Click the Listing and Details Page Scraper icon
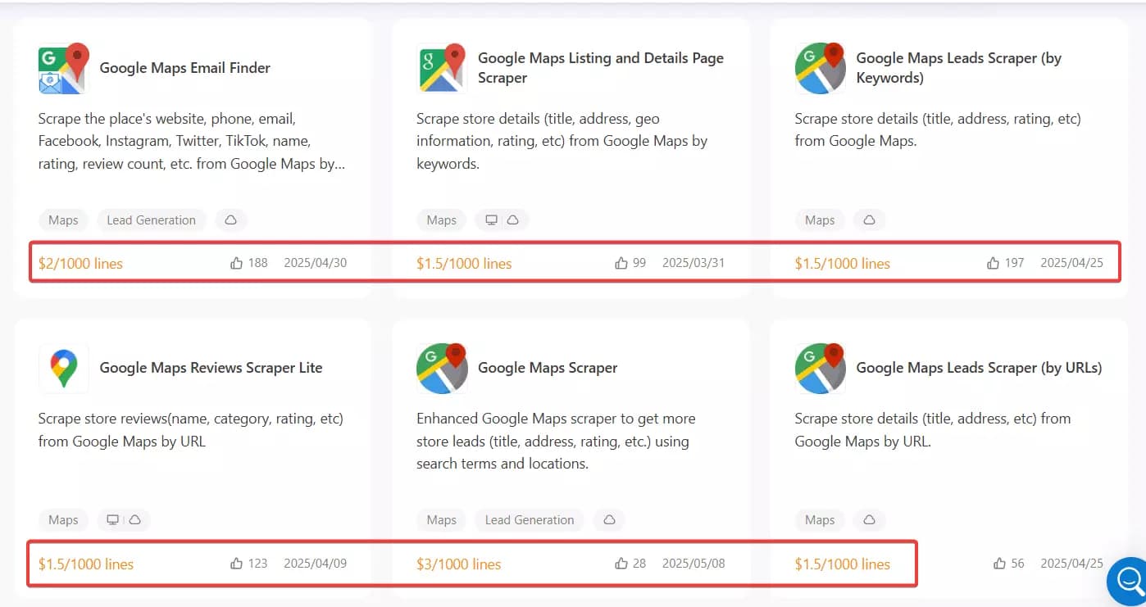The width and height of the screenshot is (1146, 607). pos(442,68)
